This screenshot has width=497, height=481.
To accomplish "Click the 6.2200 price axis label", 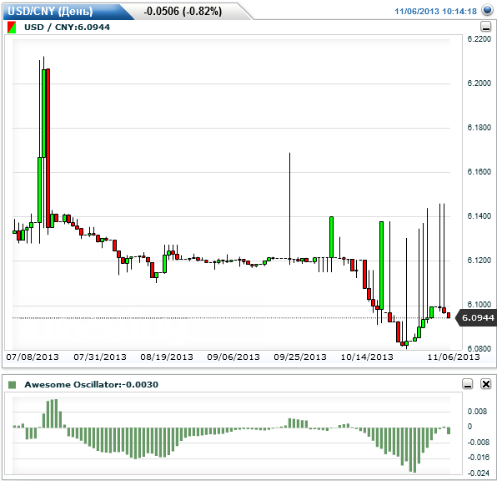I will (x=479, y=38).
